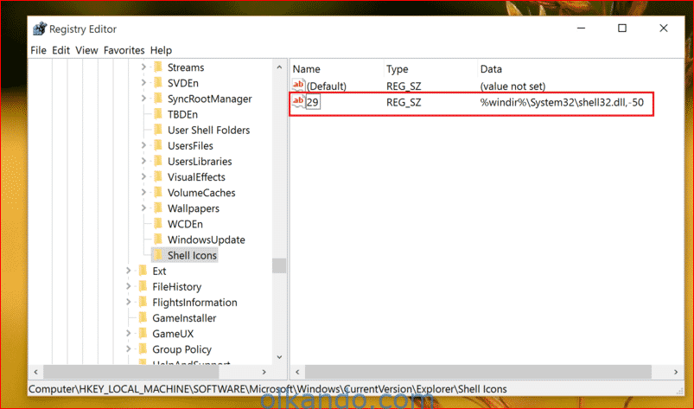Click values pane scroll left arrow
The image size is (694, 409).
tap(297, 372)
